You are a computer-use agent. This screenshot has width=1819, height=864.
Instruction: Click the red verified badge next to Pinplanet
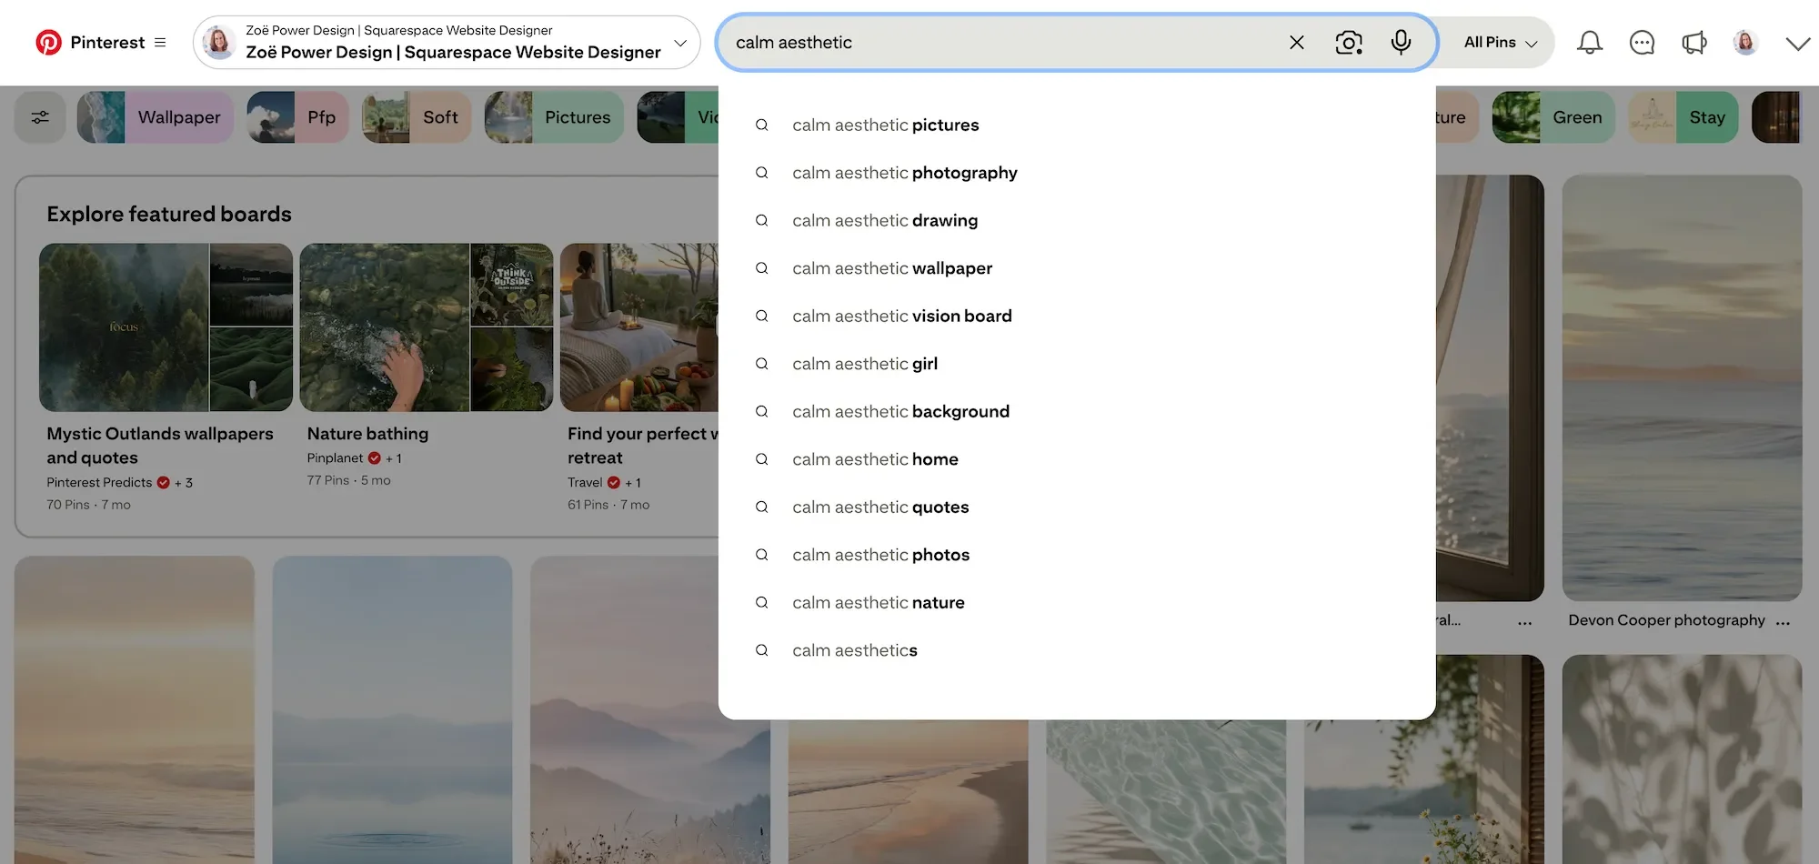[x=374, y=458]
